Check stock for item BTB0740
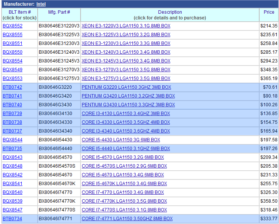The height and width of the screenshot is (224, 279). (x=12, y=105)
